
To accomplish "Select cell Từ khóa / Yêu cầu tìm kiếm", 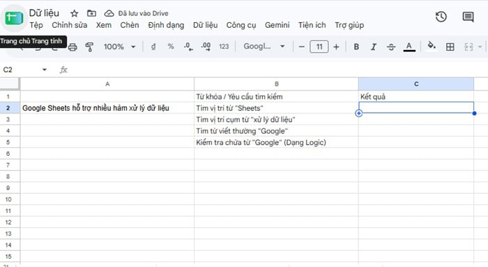I will [276, 97].
